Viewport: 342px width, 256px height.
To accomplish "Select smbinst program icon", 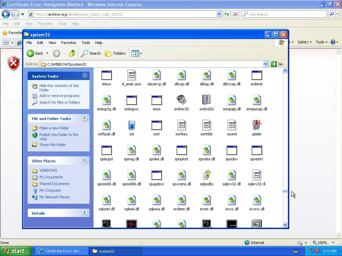I will point(257,75).
